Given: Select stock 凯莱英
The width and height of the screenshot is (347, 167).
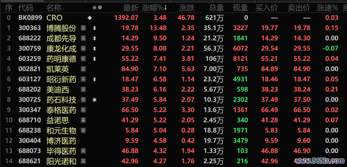Looking at the screenshot, I should 58,69.
